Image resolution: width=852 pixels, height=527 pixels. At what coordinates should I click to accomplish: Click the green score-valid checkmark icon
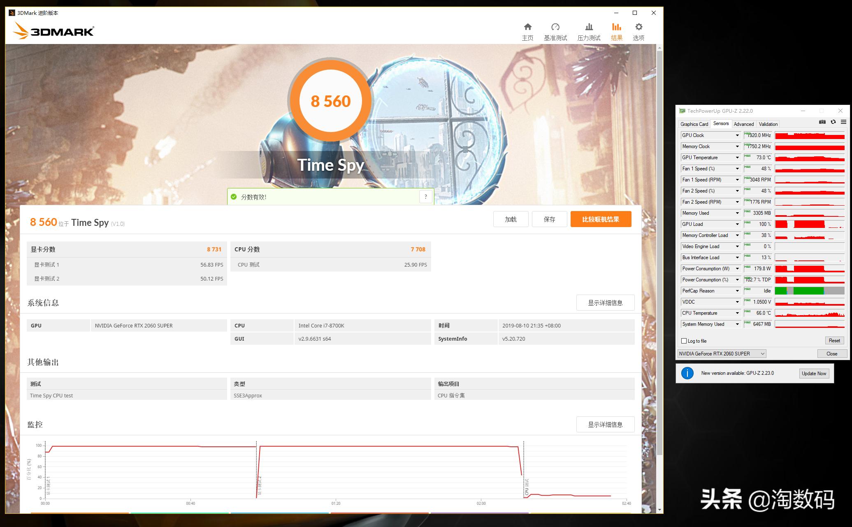[234, 196]
